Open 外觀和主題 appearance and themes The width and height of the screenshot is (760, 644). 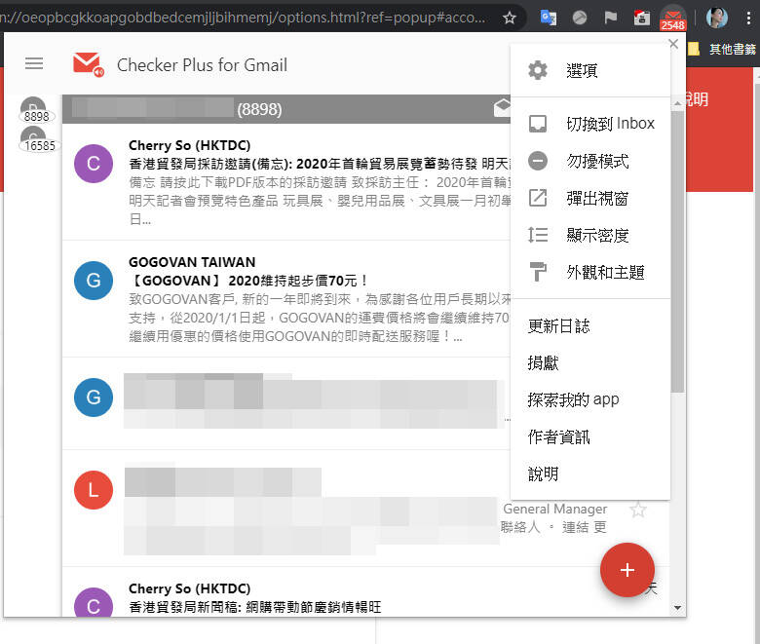pos(590,273)
